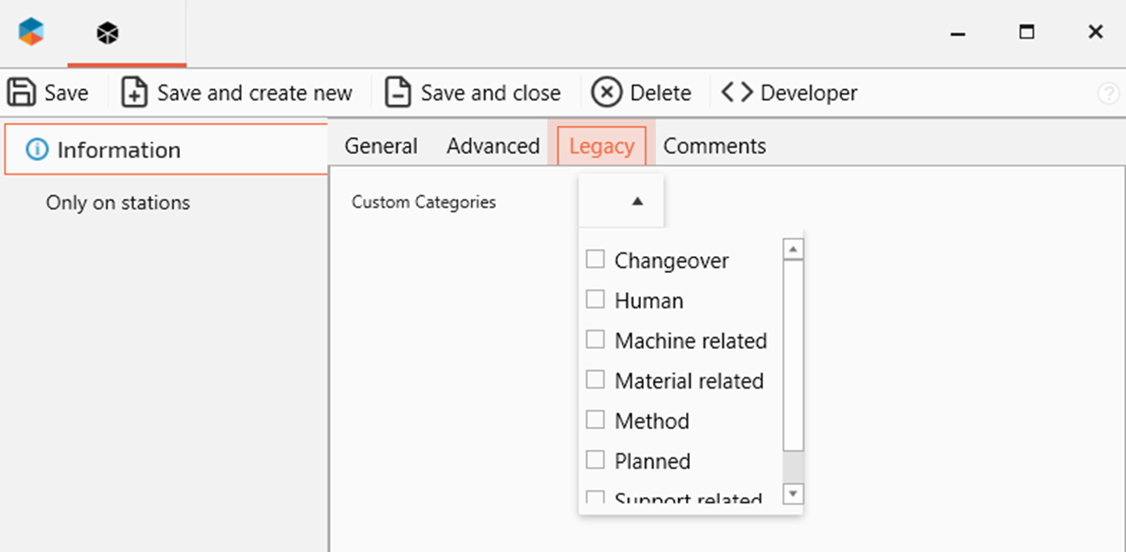The width and height of the screenshot is (1126, 552).
Task: Select the Information sidebar section
Action: (118, 150)
